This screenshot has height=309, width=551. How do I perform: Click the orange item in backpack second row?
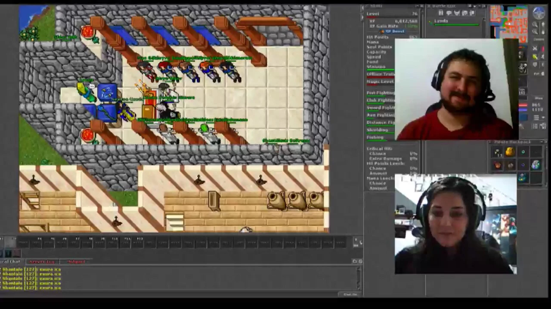pos(498,165)
